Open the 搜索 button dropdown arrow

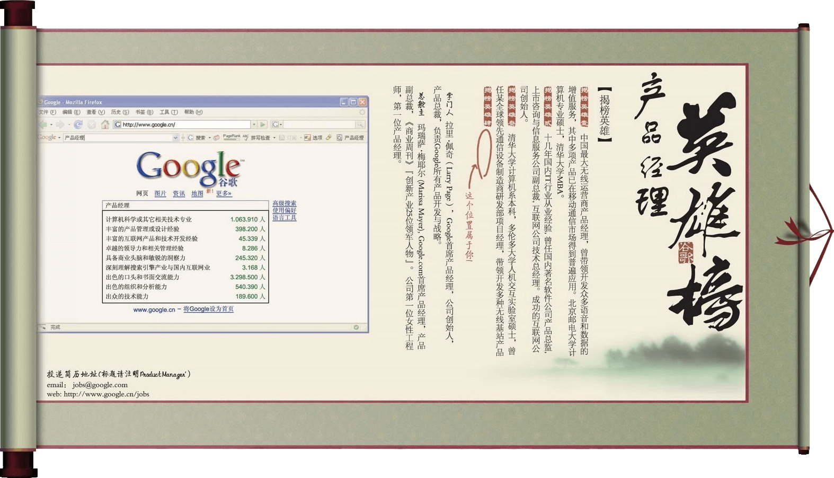pos(209,138)
